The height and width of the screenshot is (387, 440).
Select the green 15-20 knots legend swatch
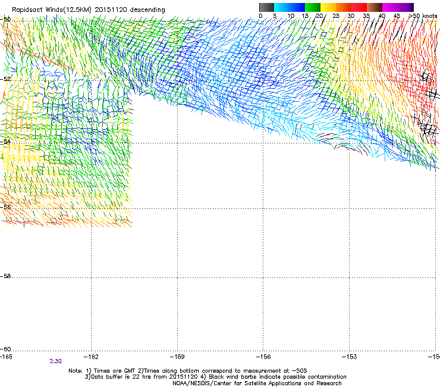click(x=313, y=7)
